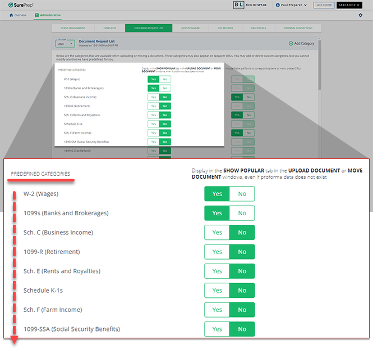Click the Firm ID: SPT-80 label
373x349 pixels.
pyautogui.click(x=256, y=5)
